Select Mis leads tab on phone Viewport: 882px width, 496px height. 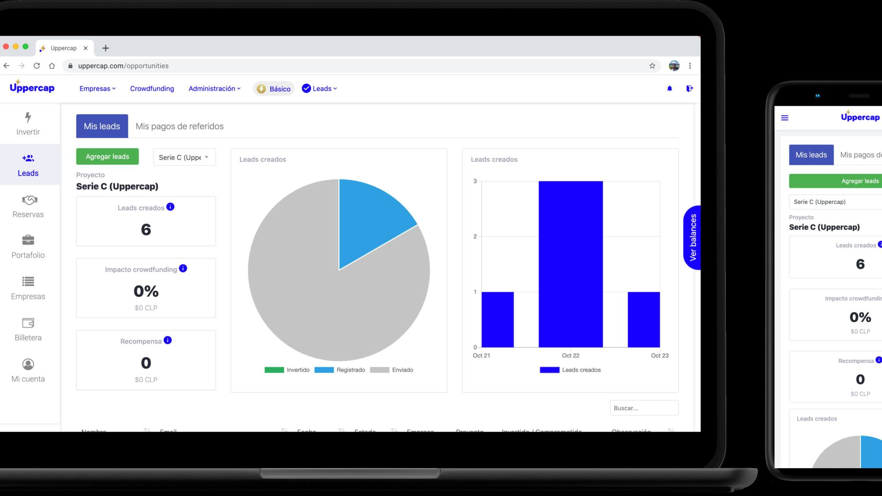coord(811,155)
